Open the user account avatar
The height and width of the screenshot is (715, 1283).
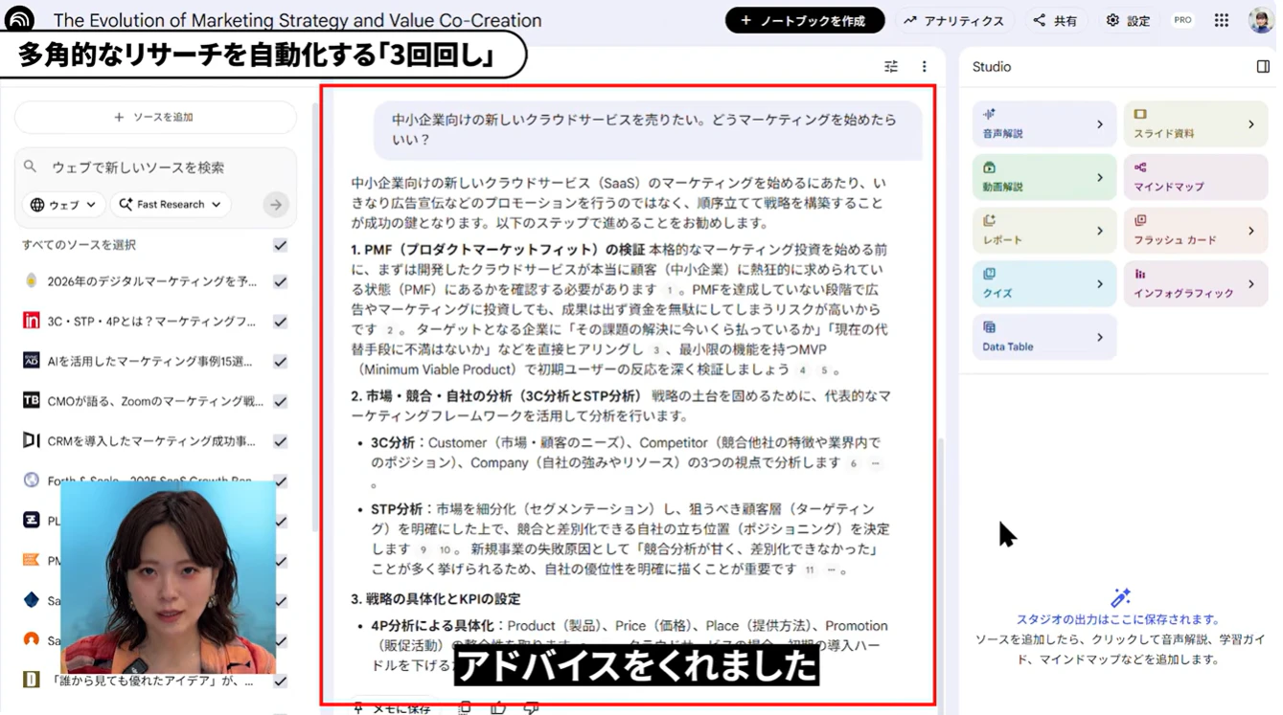coord(1261,20)
